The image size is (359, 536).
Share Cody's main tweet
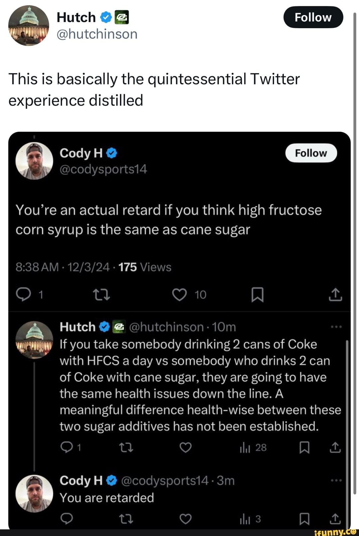coord(335,294)
